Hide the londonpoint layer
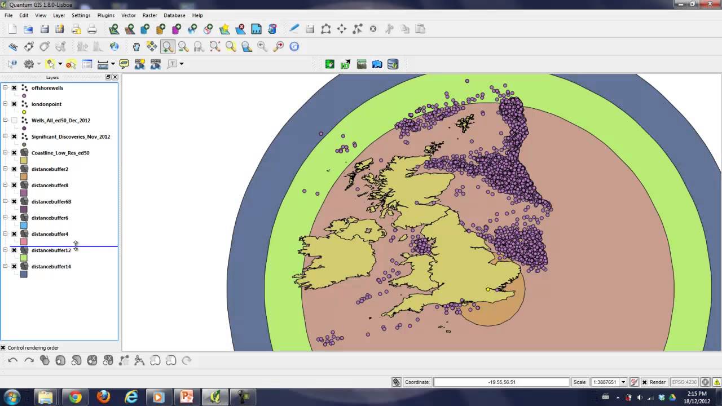 [14, 104]
